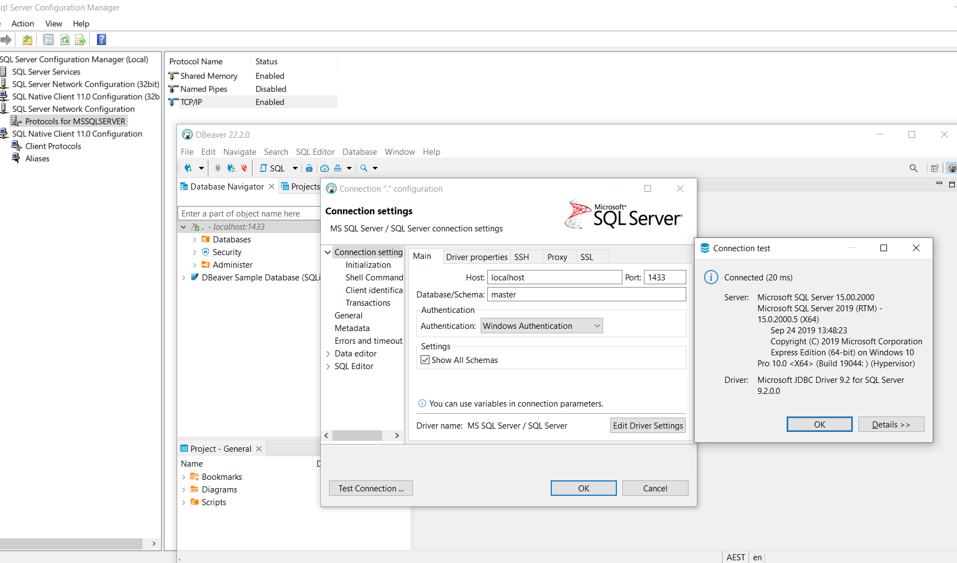Viewport: 957px width, 563px height.
Task: Click DBeaver new database connection plug icon
Action: (x=189, y=168)
